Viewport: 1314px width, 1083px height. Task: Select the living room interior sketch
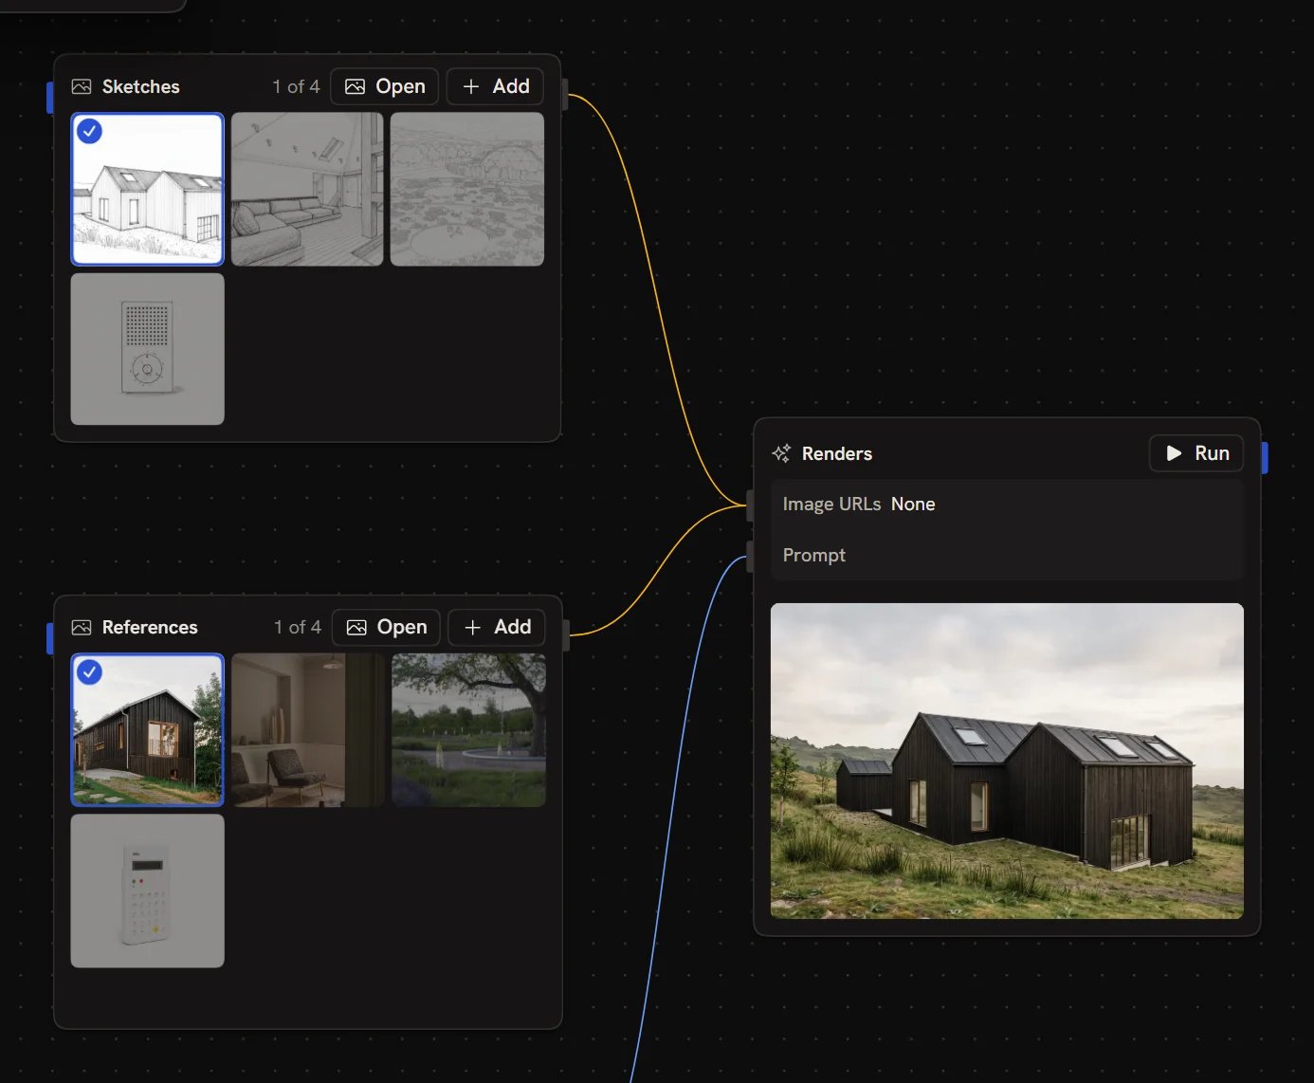click(307, 189)
